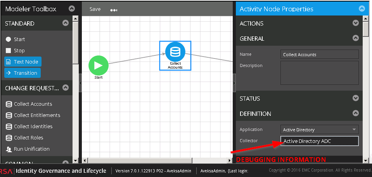Open the Application dropdown

319,130
